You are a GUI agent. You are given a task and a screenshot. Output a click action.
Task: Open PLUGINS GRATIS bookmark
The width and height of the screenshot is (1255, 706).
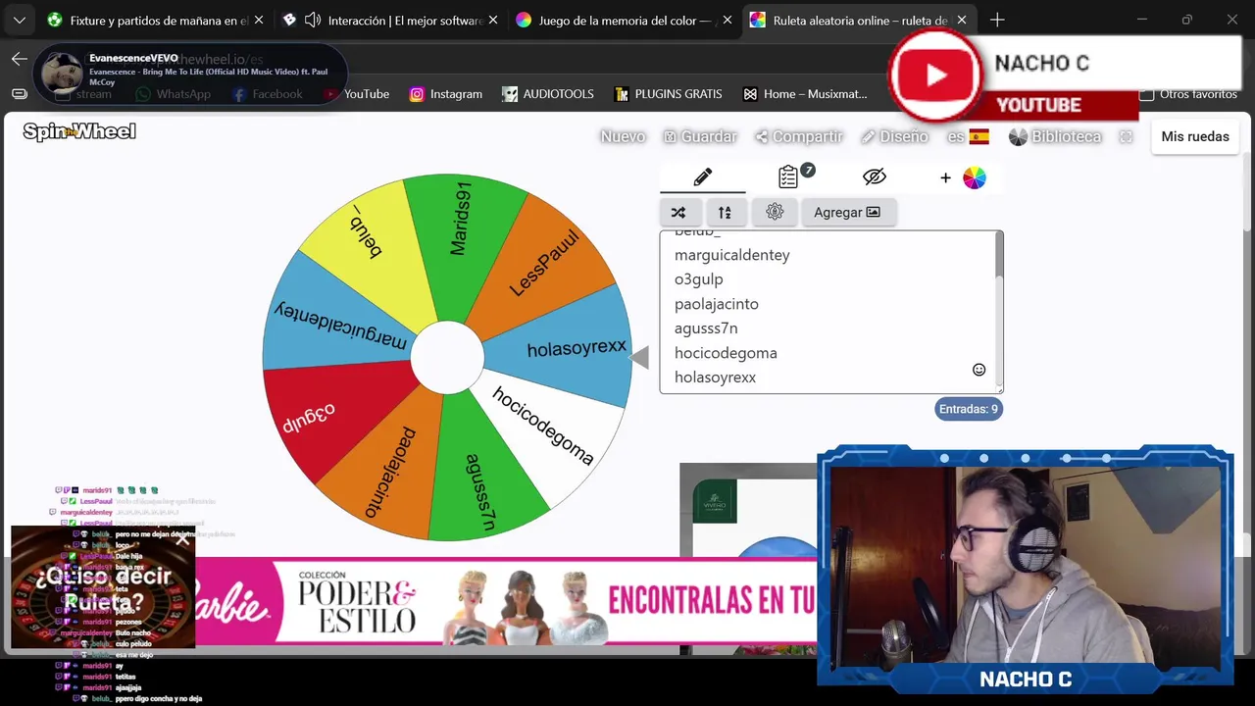click(x=668, y=94)
